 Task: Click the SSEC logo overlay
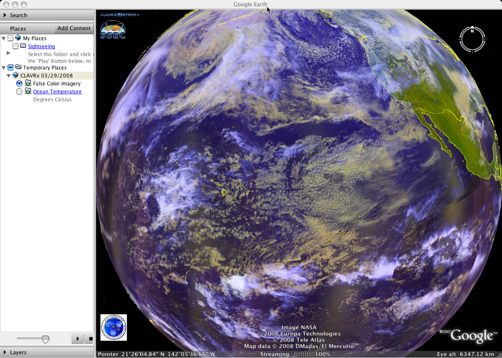point(113,30)
